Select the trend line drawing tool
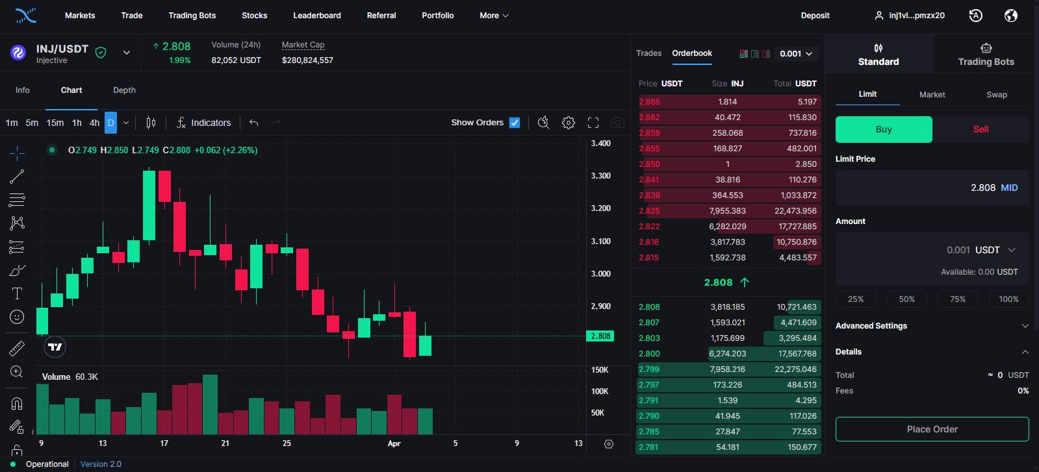This screenshot has width=1039, height=472. (17, 176)
